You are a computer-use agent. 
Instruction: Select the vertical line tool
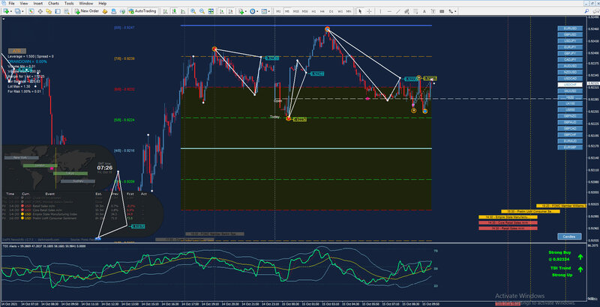(380, 11)
